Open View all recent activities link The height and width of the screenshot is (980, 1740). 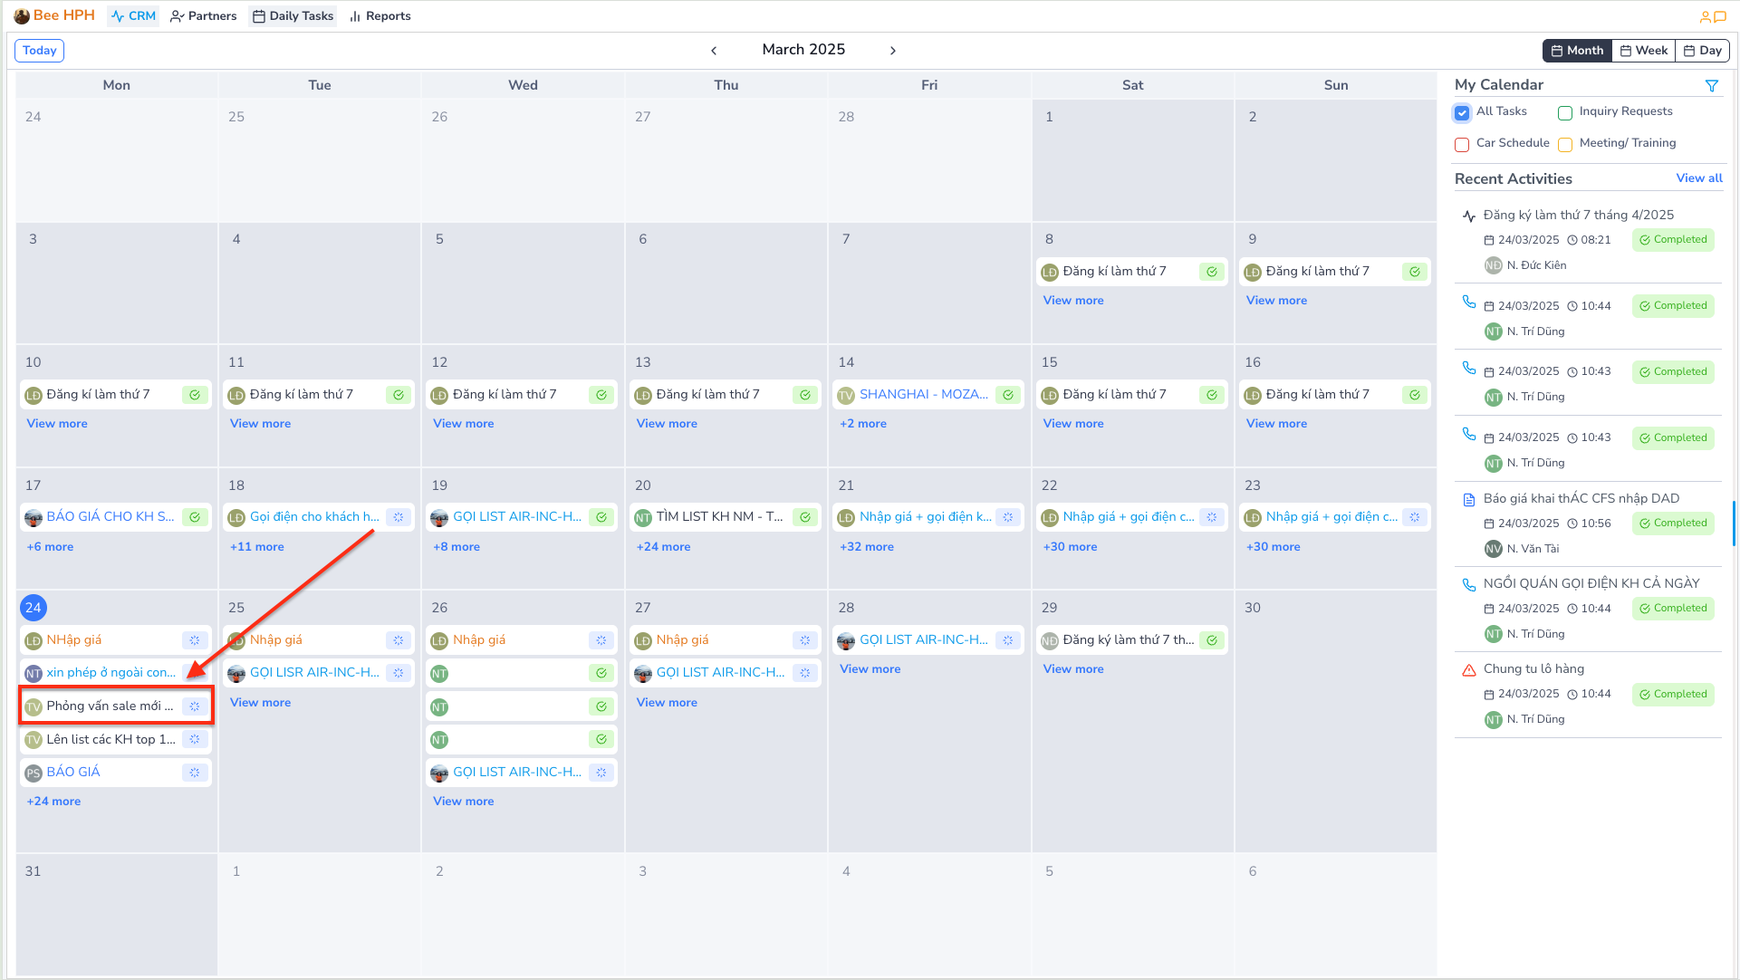[x=1698, y=178]
